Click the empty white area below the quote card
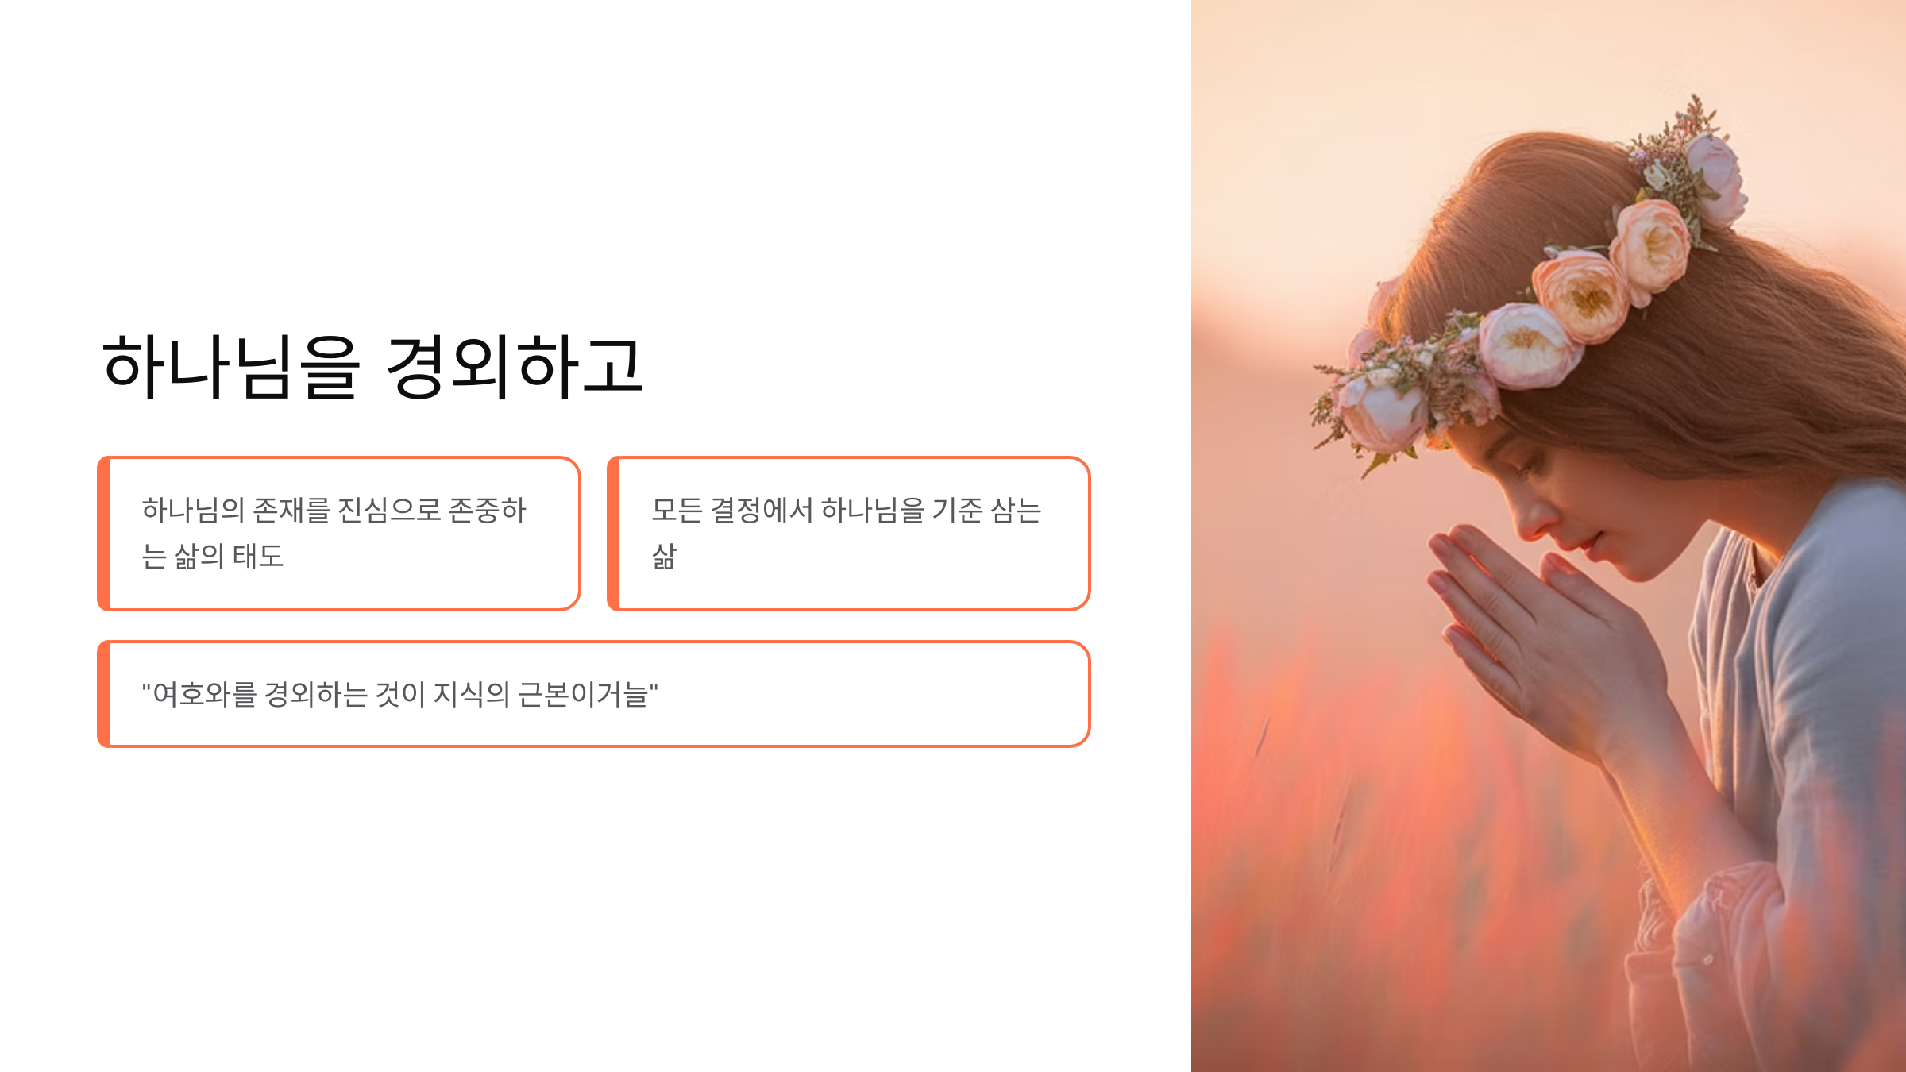1906x1072 pixels. coord(594,905)
